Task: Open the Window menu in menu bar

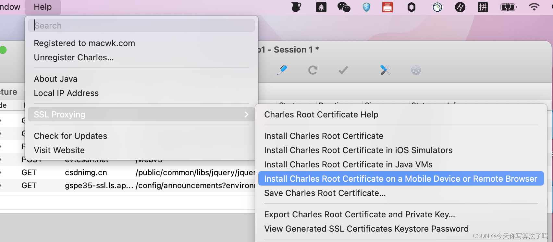Action: pos(10,7)
